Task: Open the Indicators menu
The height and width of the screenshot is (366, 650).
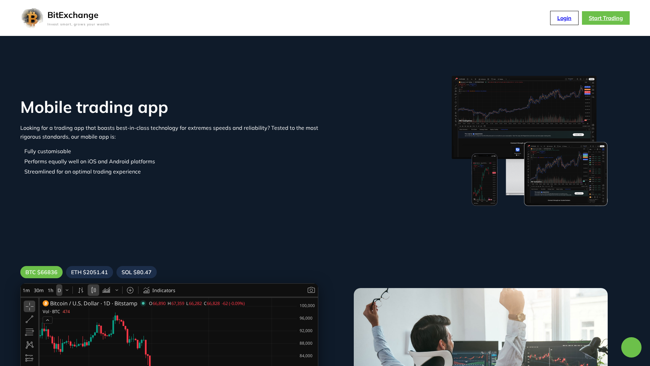Action: click(x=159, y=290)
